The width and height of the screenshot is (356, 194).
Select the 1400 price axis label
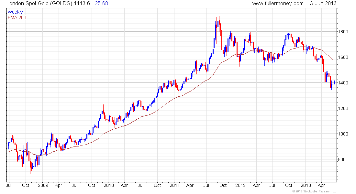point(343,83)
